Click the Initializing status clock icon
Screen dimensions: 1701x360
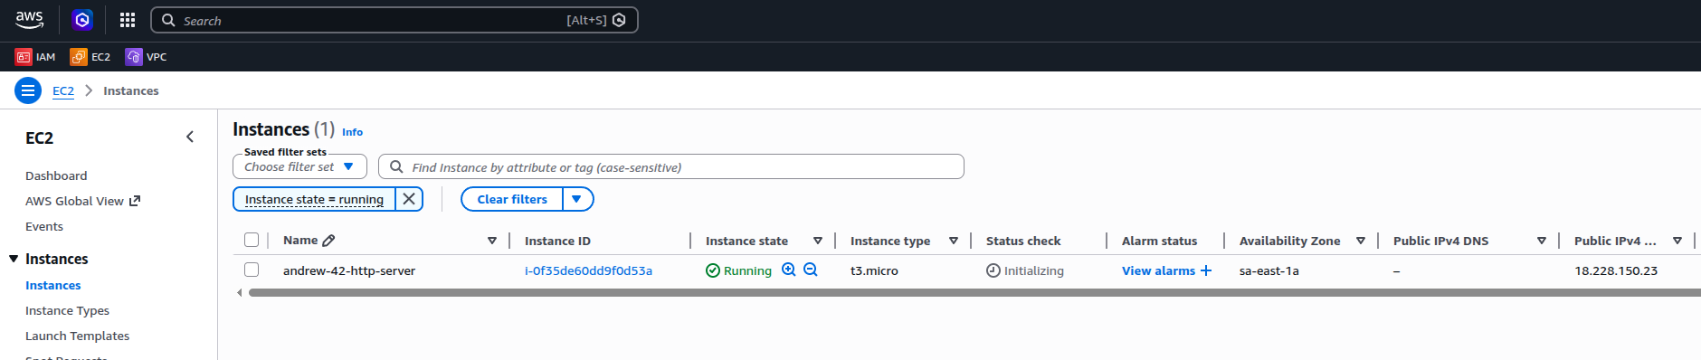993,270
